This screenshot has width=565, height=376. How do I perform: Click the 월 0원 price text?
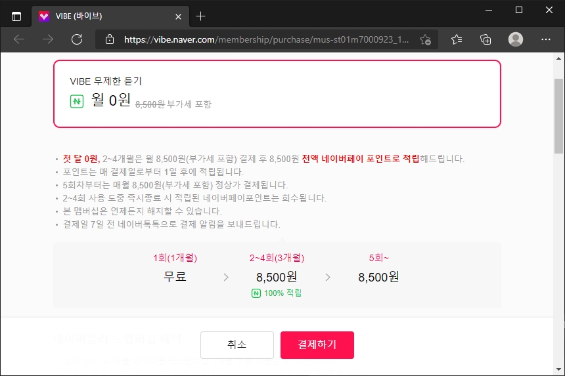(x=111, y=100)
